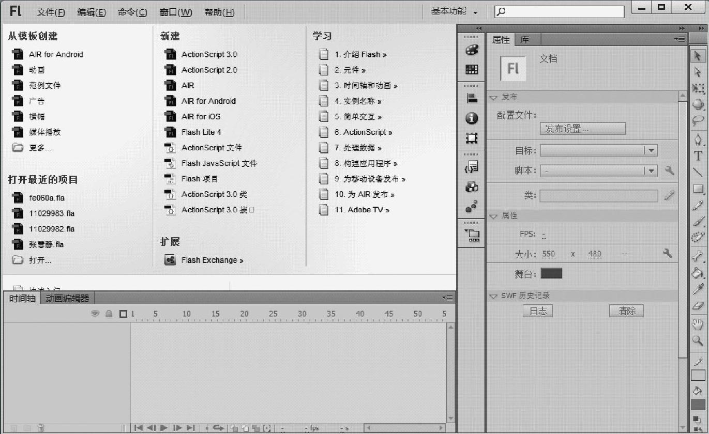Toggle lock all layers padlock icon
This screenshot has width=709, height=434.
click(109, 314)
